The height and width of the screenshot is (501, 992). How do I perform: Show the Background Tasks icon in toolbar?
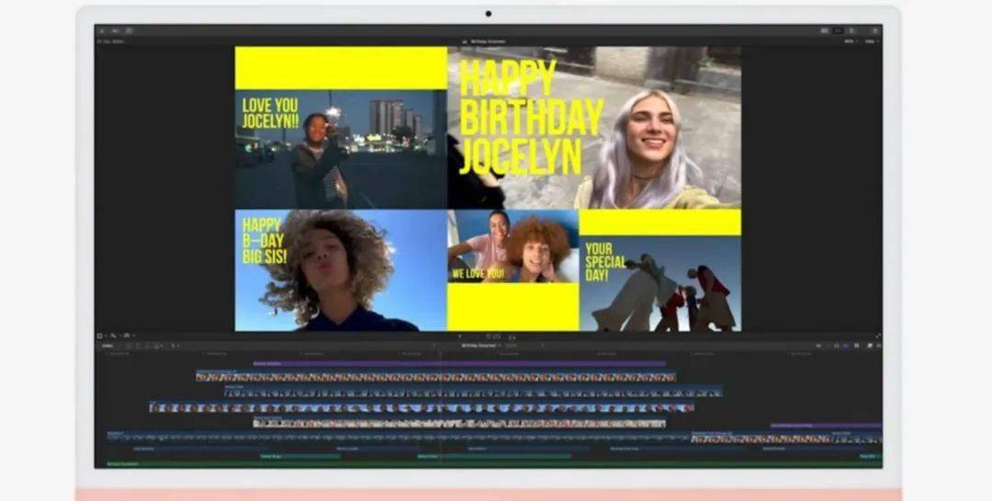click(129, 30)
